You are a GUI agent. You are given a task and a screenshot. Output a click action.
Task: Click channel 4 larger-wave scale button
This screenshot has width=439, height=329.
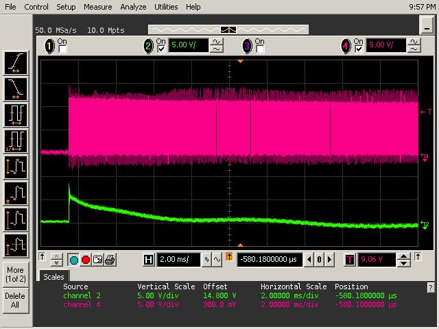pyautogui.click(x=414, y=42)
